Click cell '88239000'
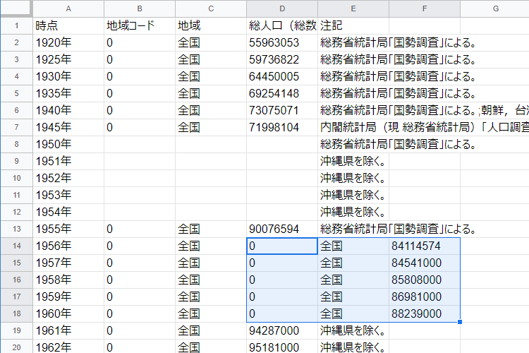 [x=425, y=313]
